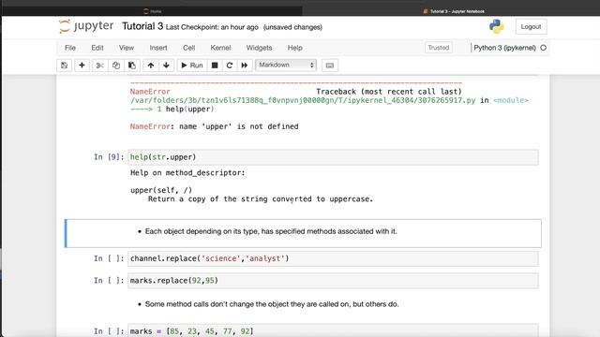Insert a cell below using the plus icon

tap(82, 66)
